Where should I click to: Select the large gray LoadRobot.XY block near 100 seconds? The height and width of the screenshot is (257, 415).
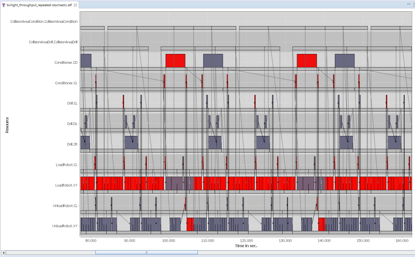[174, 183]
